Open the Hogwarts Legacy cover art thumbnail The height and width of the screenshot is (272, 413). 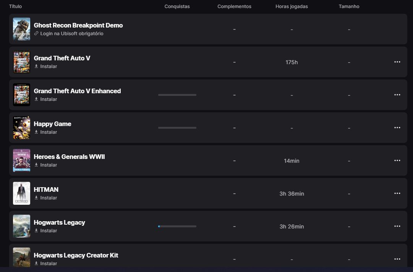pos(22,226)
